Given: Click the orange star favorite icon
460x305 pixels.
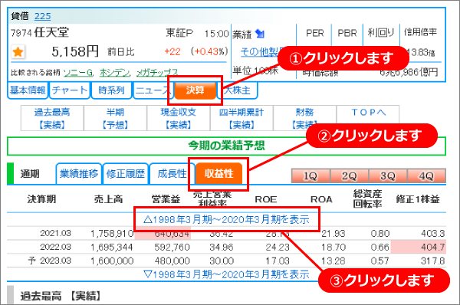Looking at the screenshot, I should coord(18,52).
